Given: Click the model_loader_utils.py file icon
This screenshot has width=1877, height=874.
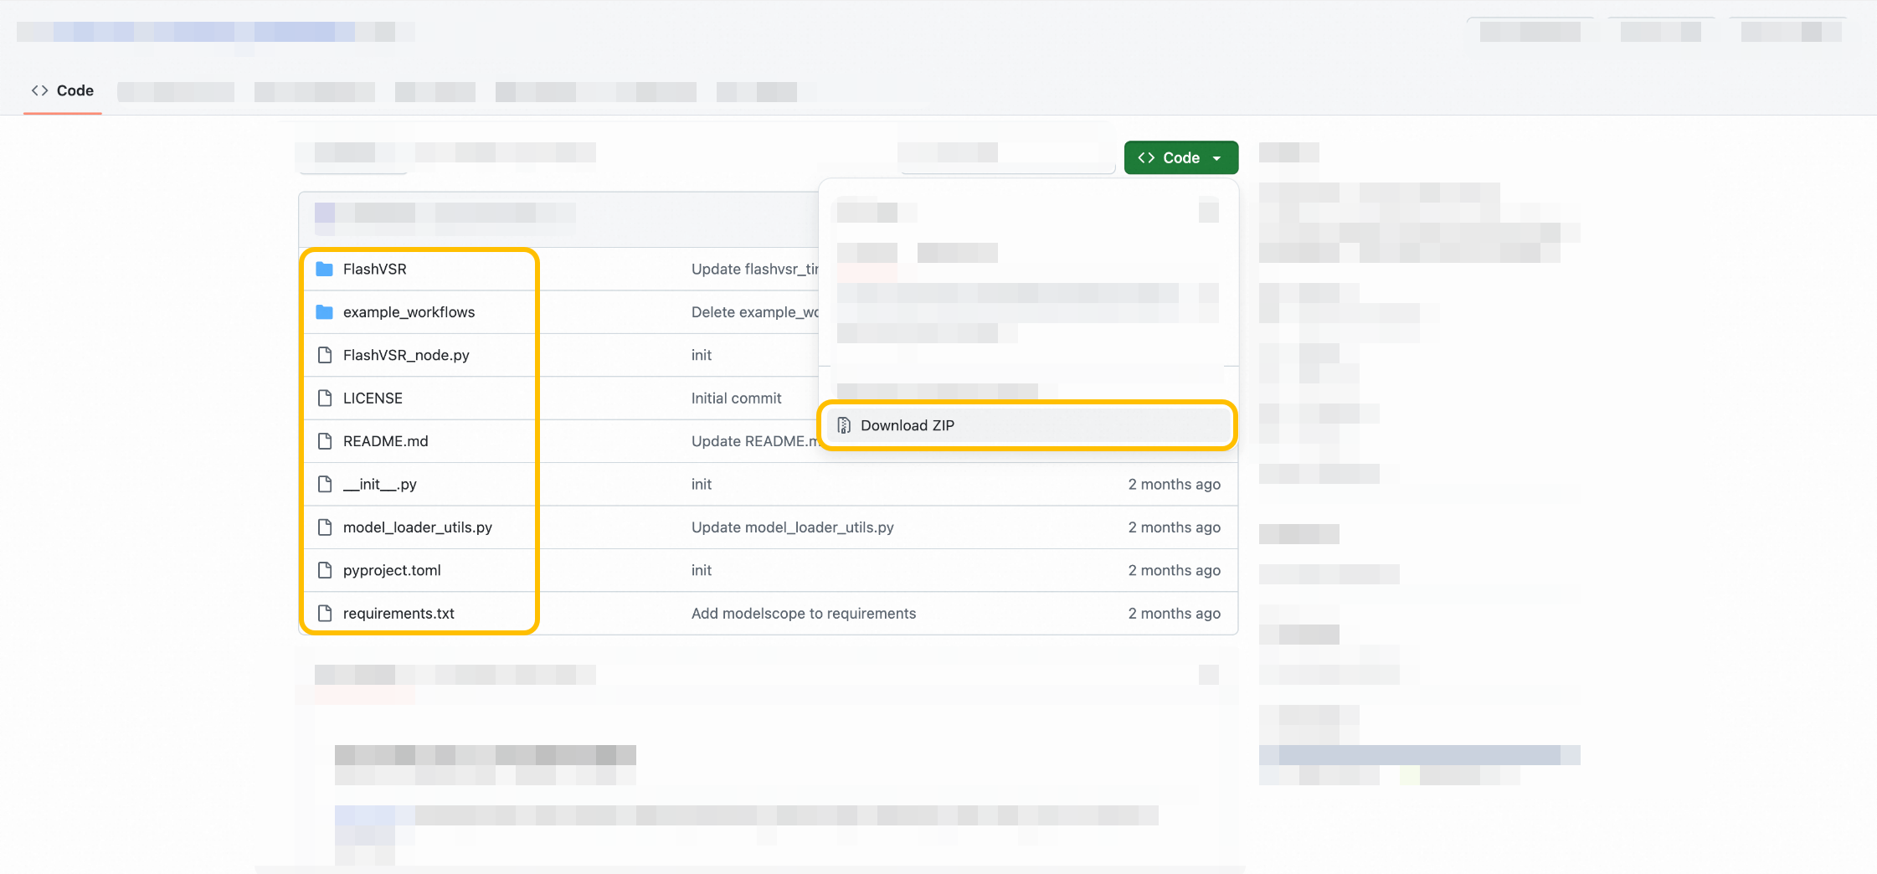Looking at the screenshot, I should [325, 527].
